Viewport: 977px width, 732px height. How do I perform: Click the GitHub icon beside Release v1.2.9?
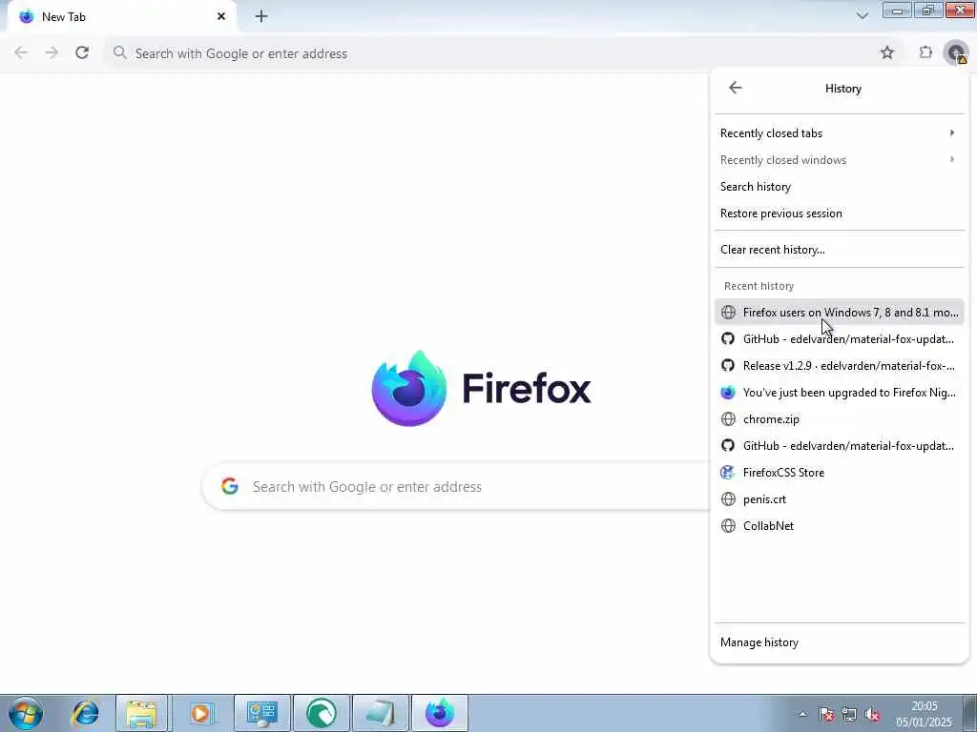[728, 365]
